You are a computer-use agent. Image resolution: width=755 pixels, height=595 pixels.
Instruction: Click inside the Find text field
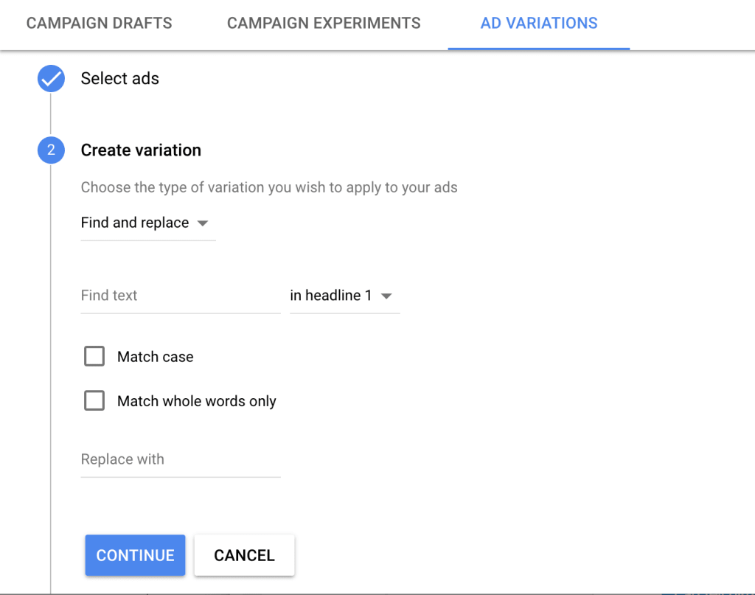click(181, 296)
